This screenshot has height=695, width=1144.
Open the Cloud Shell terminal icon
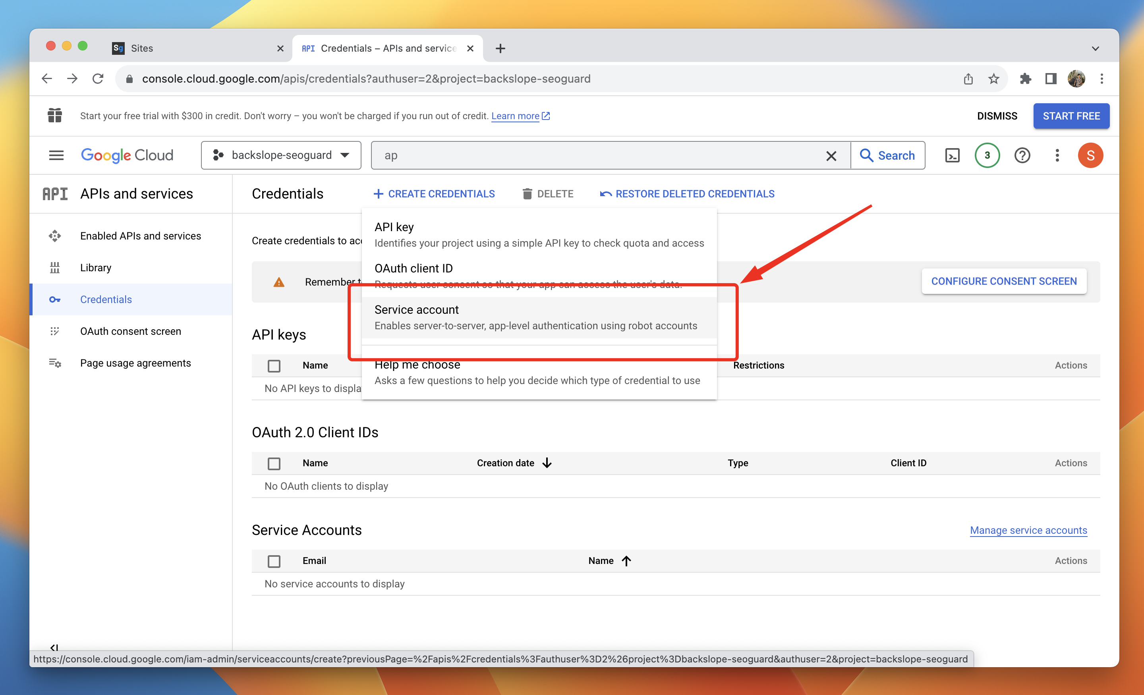[x=952, y=156]
